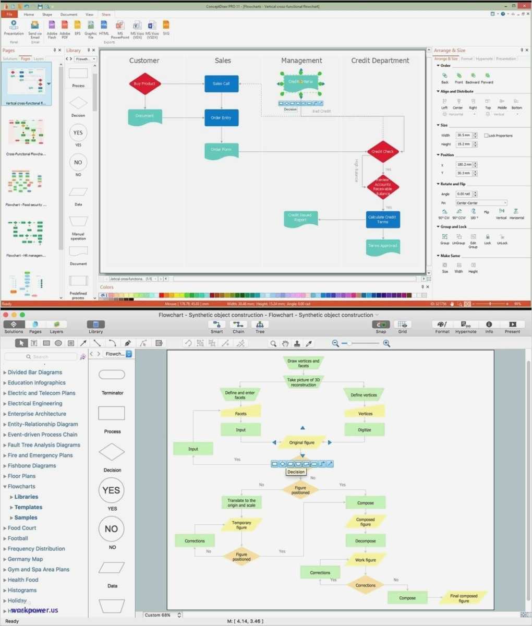Export diagram as MS Visio (VSDX)
Image resolution: width=532 pixels, height=626 pixels.
(x=152, y=26)
